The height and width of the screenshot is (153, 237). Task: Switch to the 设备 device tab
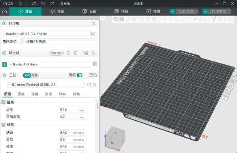(x=89, y=11)
